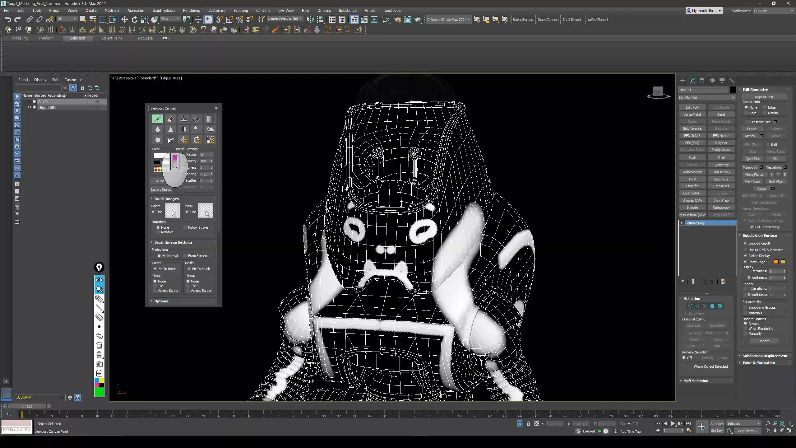Disable the Smooth Result checkbox
Screen dimensions: 796x448
click(745, 243)
